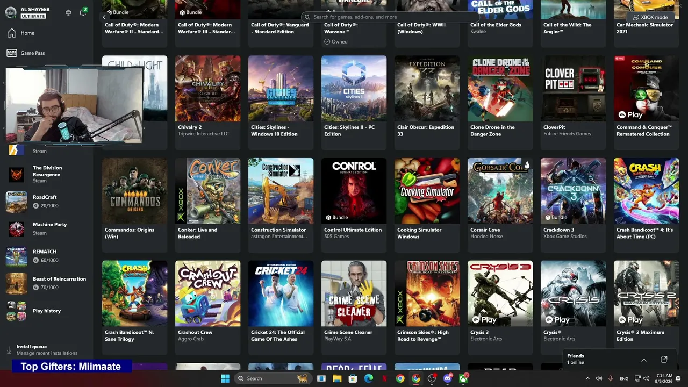Show hidden system tray icons
Image resolution: width=688 pixels, height=387 pixels.
(587, 378)
